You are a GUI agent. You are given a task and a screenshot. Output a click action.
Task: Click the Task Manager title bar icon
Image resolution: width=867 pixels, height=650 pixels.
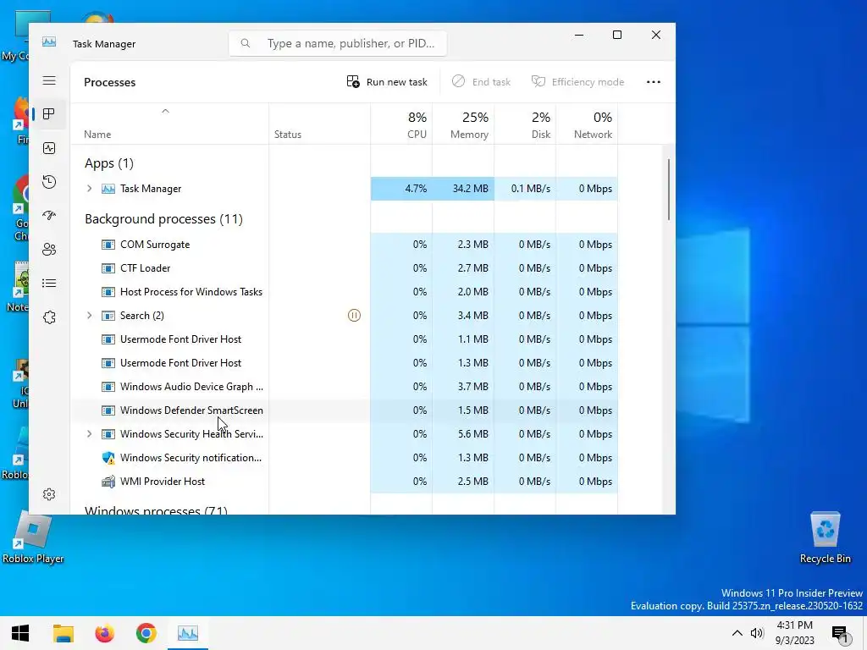(x=49, y=42)
